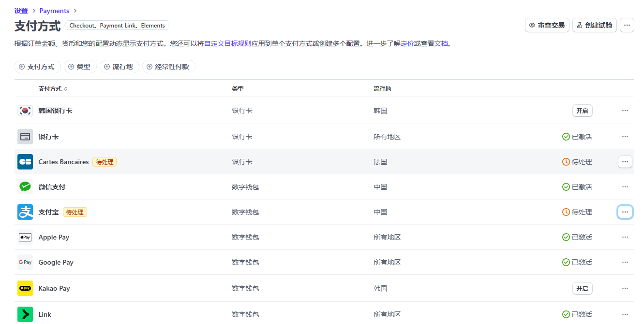Click the Korean flag card icon
This screenshot has width=644, height=324.
click(25, 111)
